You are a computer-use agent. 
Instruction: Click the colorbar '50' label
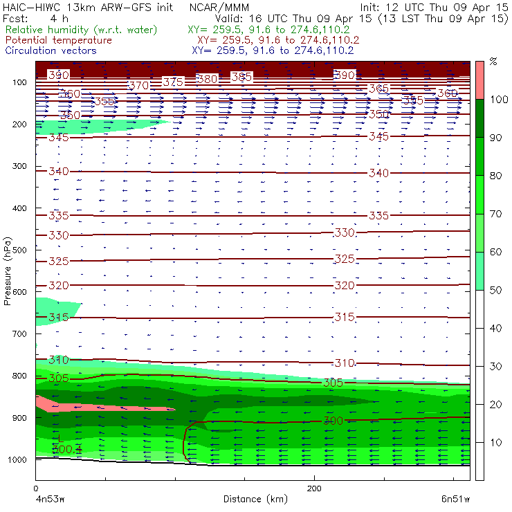(x=495, y=291)
